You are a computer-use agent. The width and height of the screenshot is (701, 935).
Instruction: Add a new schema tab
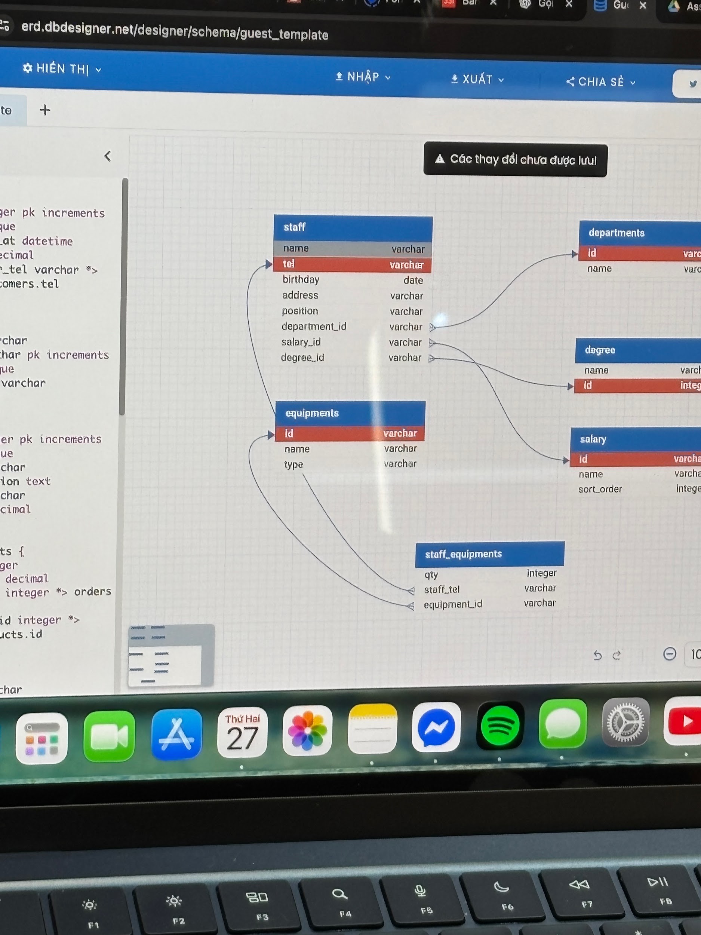point(45,110)
